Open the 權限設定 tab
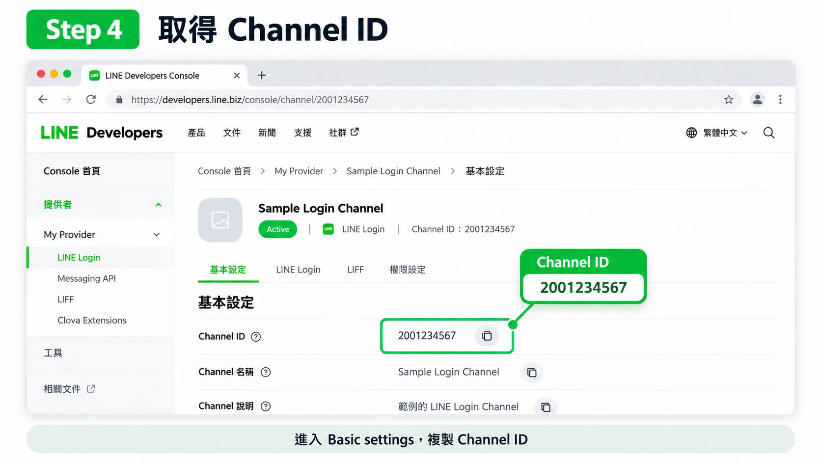The image size is (821, 462). click(408, 270)
